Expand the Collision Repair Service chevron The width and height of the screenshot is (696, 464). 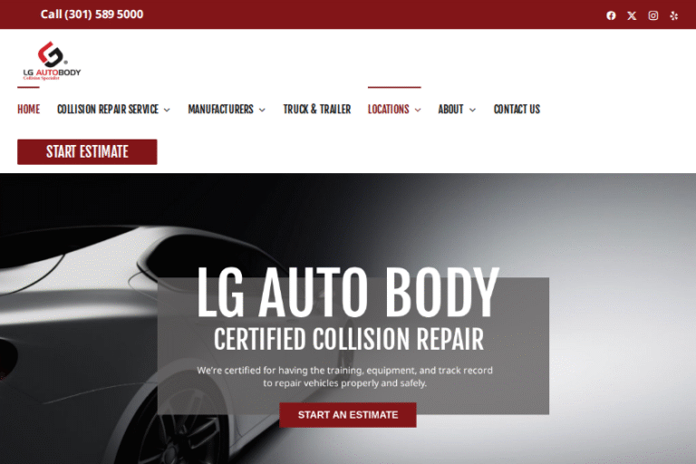tap(167, 111)
